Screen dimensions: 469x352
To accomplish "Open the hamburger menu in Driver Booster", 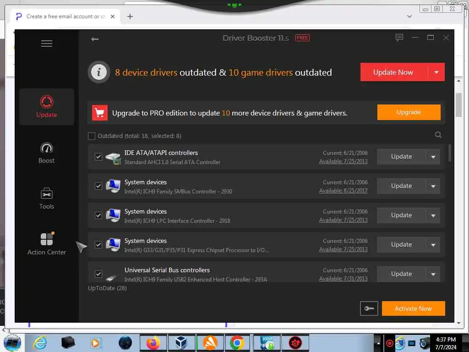I will click(47, 44).
